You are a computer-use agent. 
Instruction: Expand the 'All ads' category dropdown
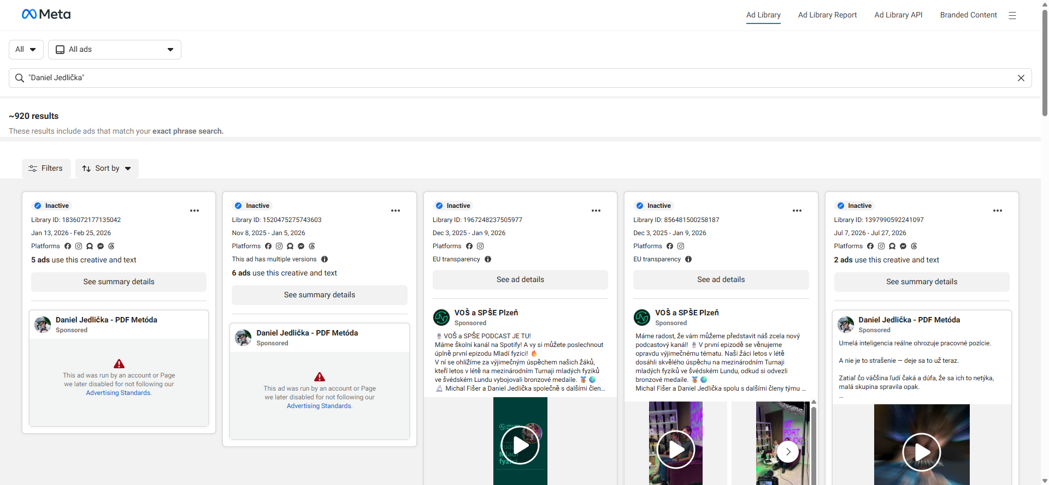point(115,50)
